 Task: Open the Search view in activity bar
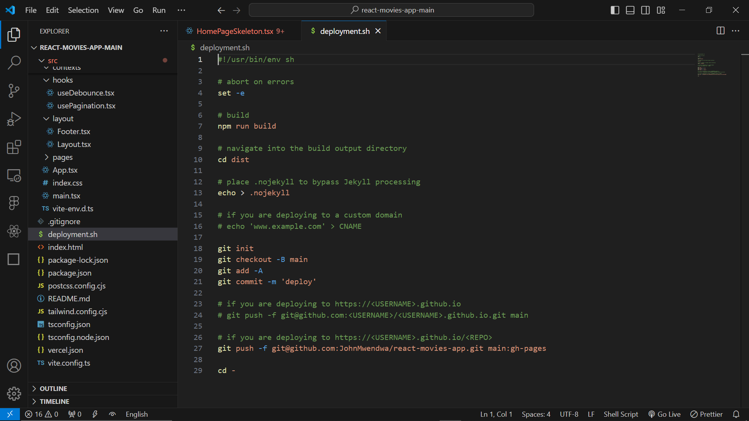(x=14, y=62)
